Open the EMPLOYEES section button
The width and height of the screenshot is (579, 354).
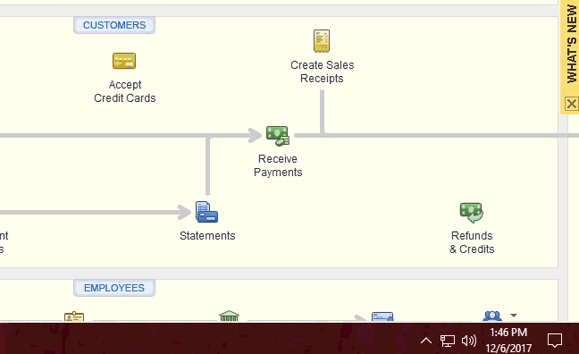pos(114,288)
